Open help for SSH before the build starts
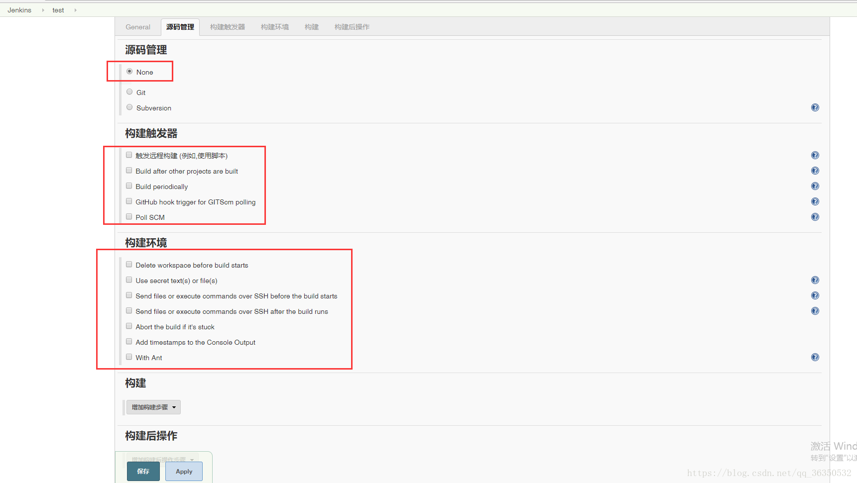 (815, 295)
